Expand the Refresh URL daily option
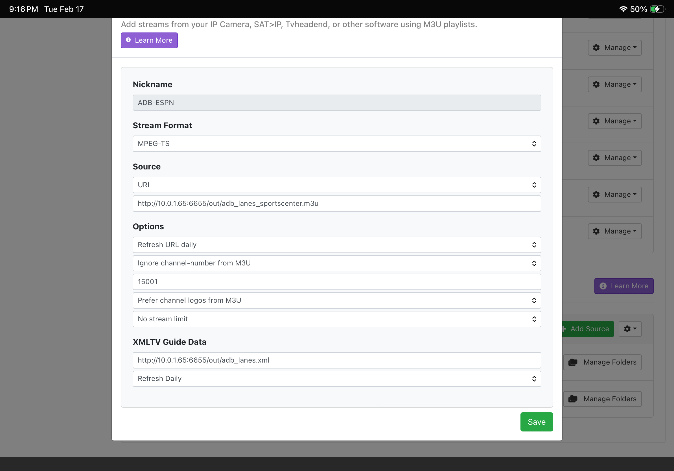The image size is (674, 471). [x=337, y=245]
